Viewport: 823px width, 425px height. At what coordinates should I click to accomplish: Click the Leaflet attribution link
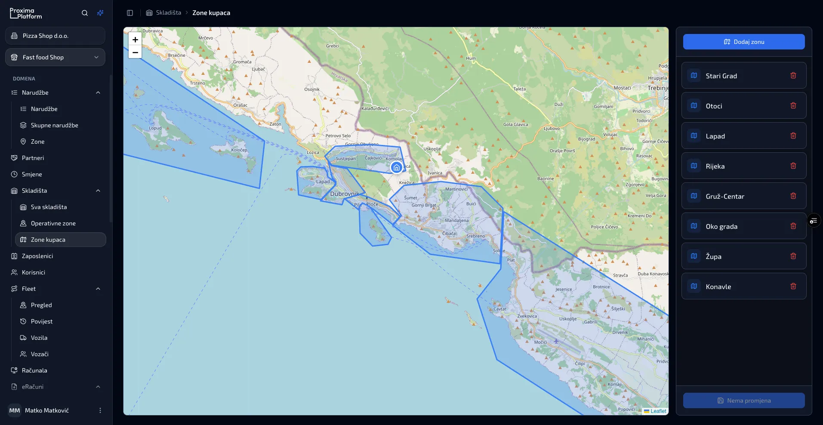pos(658,411)
